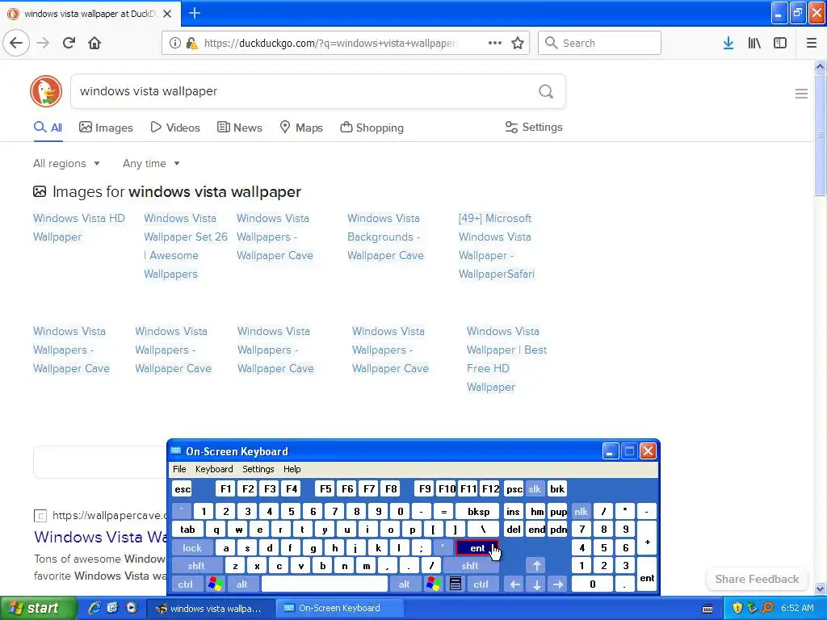Toggle the slk scroll lock key

point(535,489)
